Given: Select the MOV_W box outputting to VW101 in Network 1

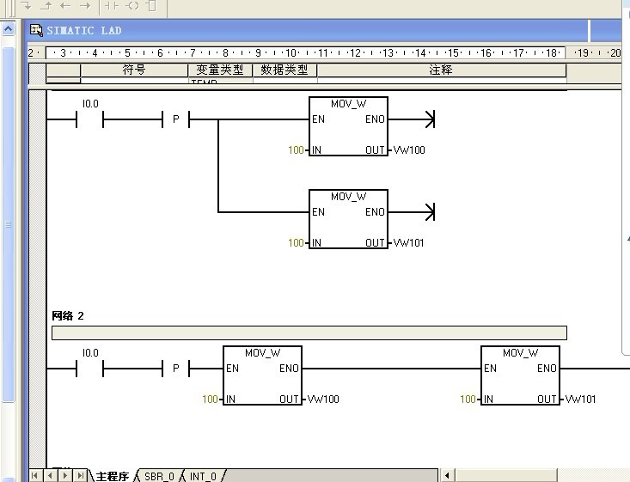Looking at the screenshot, I should [348, 220].
